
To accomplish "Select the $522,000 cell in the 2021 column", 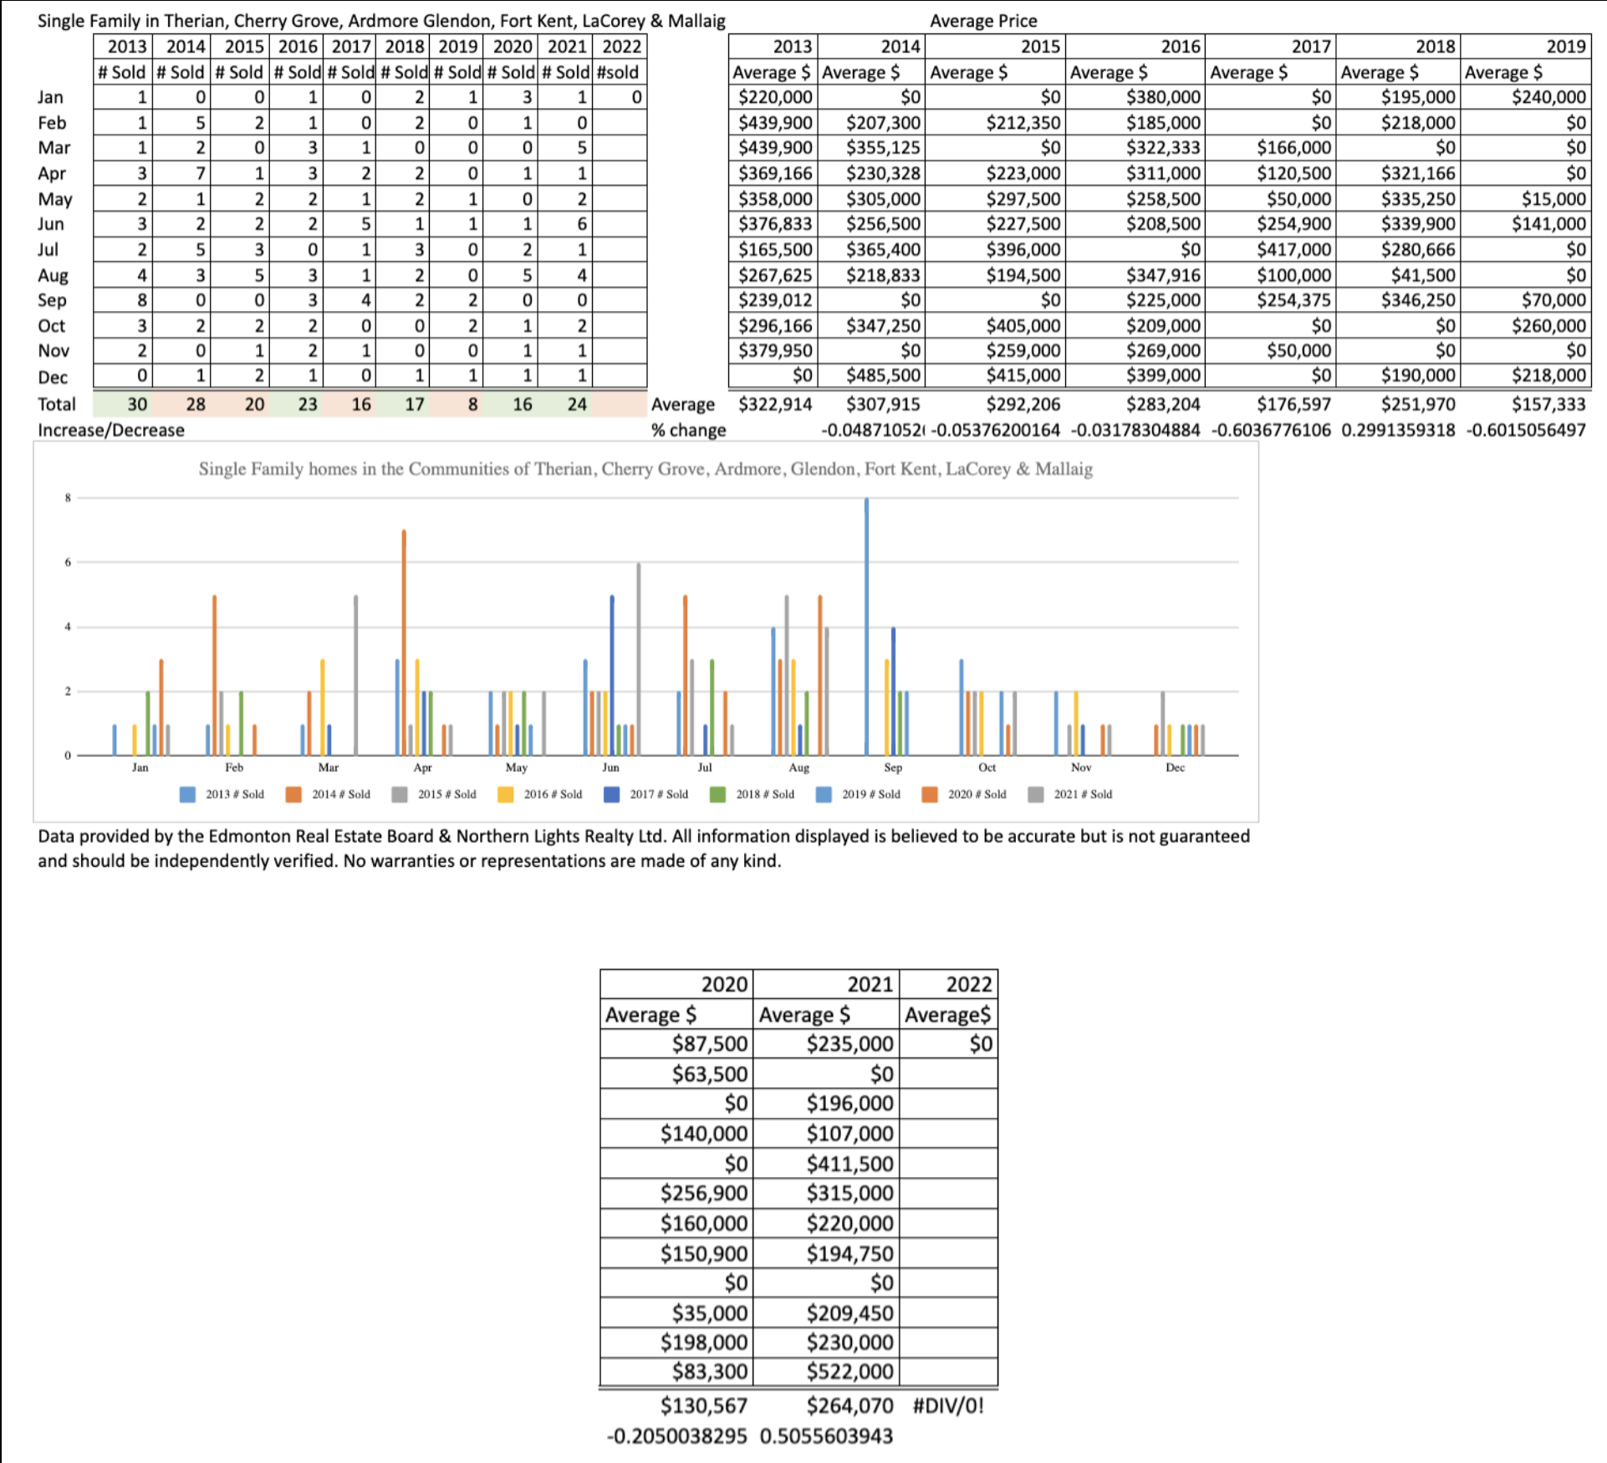I will (x=827, y=1372).
